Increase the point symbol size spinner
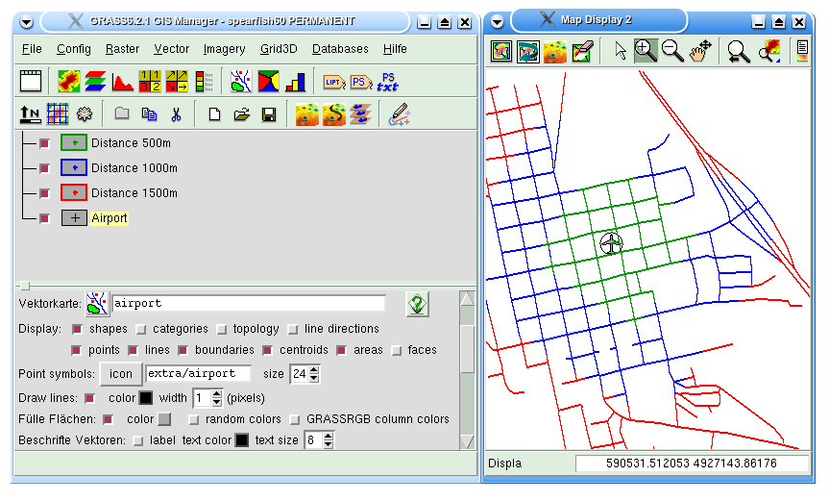Screen dimensions: 829x501 click(x=314, y=370)
